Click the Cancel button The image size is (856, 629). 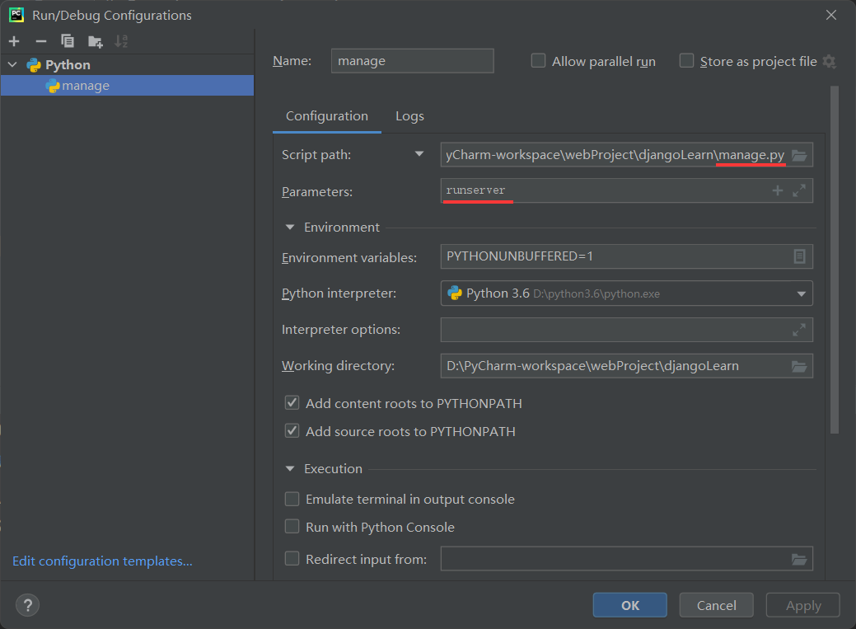716,605
